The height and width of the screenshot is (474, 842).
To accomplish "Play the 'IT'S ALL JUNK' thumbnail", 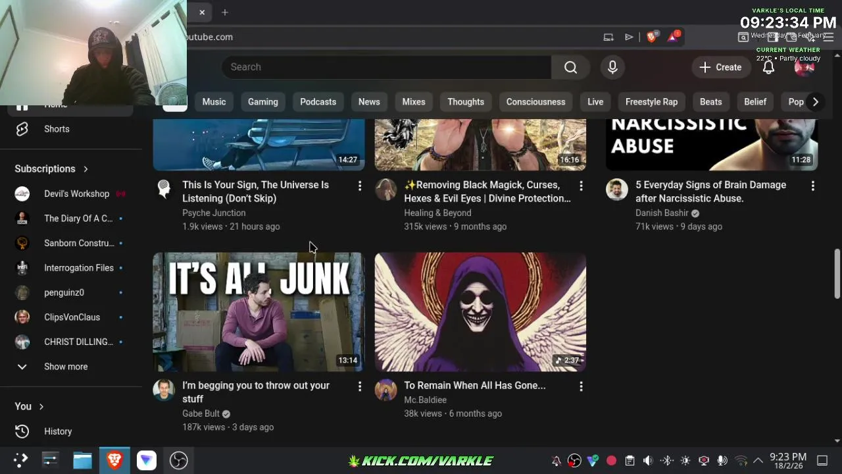I will coord(259,312).
